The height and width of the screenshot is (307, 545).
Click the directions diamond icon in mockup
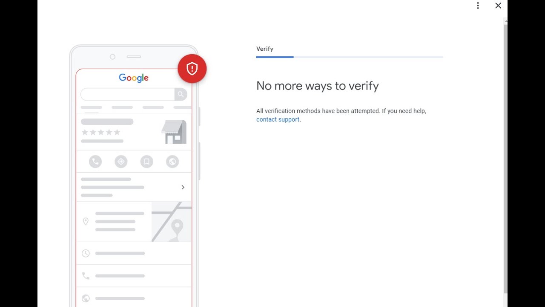click(121, 162)
